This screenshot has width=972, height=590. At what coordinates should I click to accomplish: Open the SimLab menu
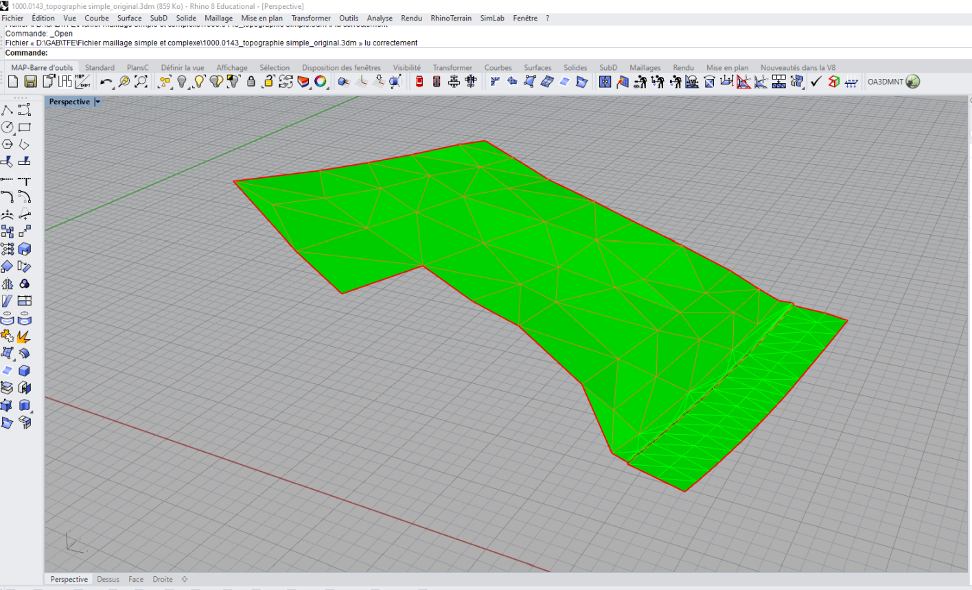click(x=492, y=19)
